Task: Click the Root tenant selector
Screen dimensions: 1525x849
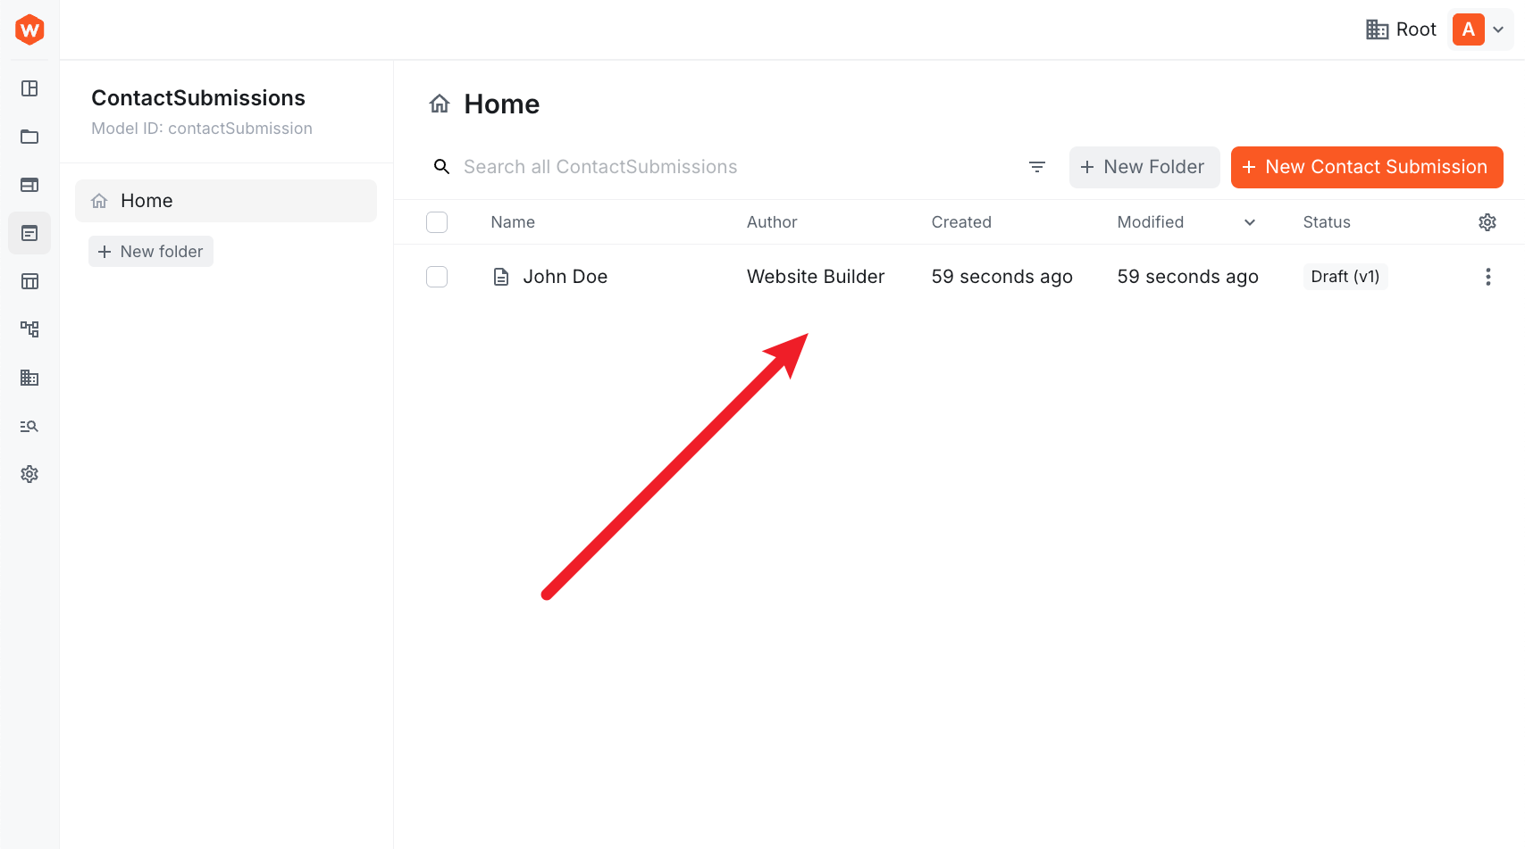Action: (1400, 29)
